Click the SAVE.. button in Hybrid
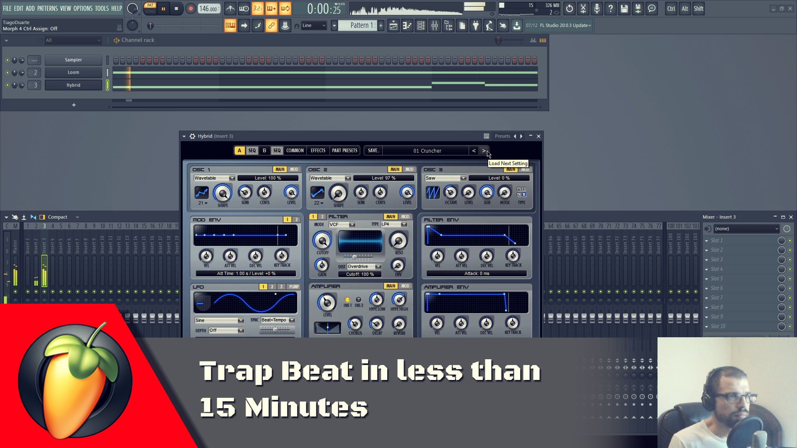 click(373, 151)
